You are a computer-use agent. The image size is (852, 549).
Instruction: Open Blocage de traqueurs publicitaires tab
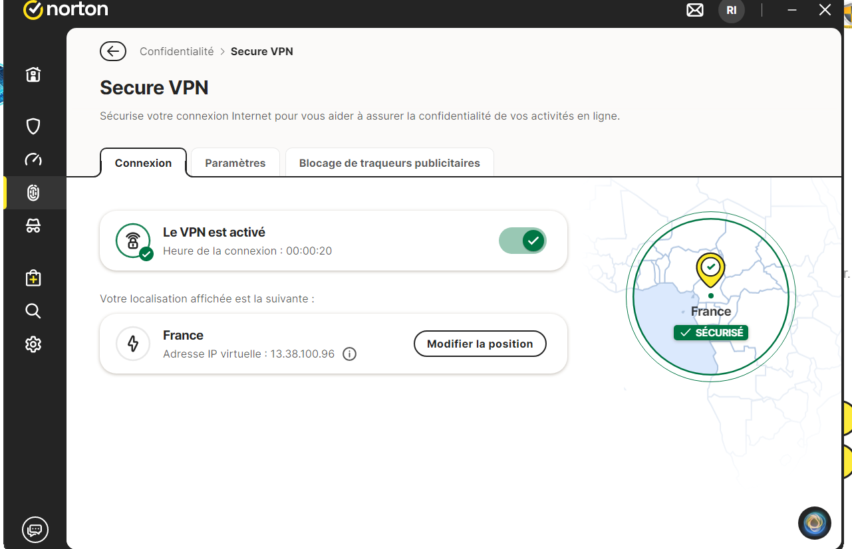click(389, 163)
